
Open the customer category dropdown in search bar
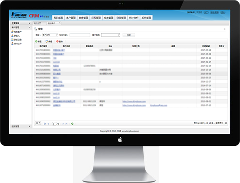tap(111, 35)
